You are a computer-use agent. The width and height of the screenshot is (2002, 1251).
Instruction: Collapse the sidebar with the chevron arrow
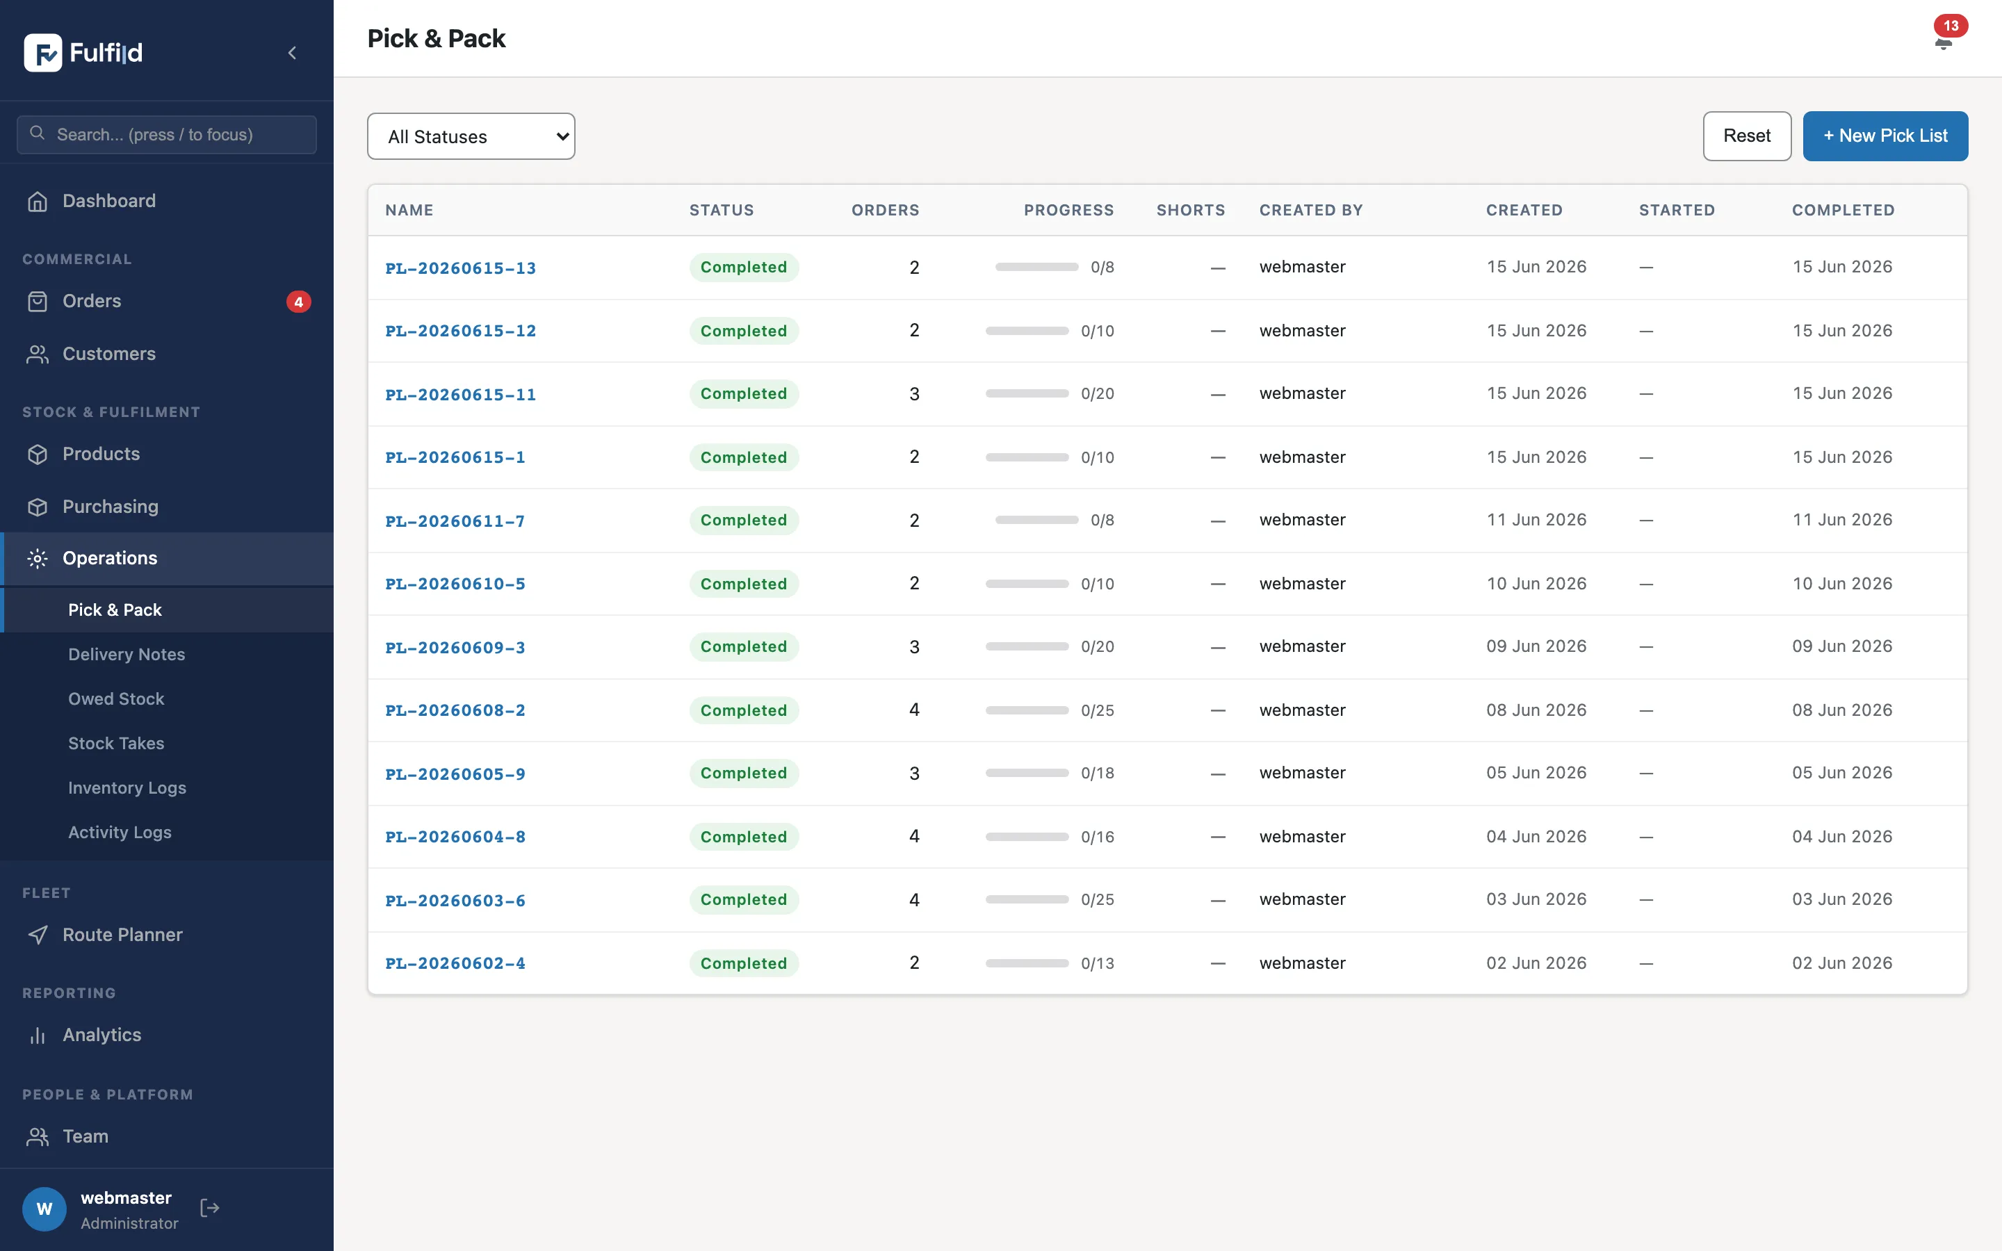(292, 53)
